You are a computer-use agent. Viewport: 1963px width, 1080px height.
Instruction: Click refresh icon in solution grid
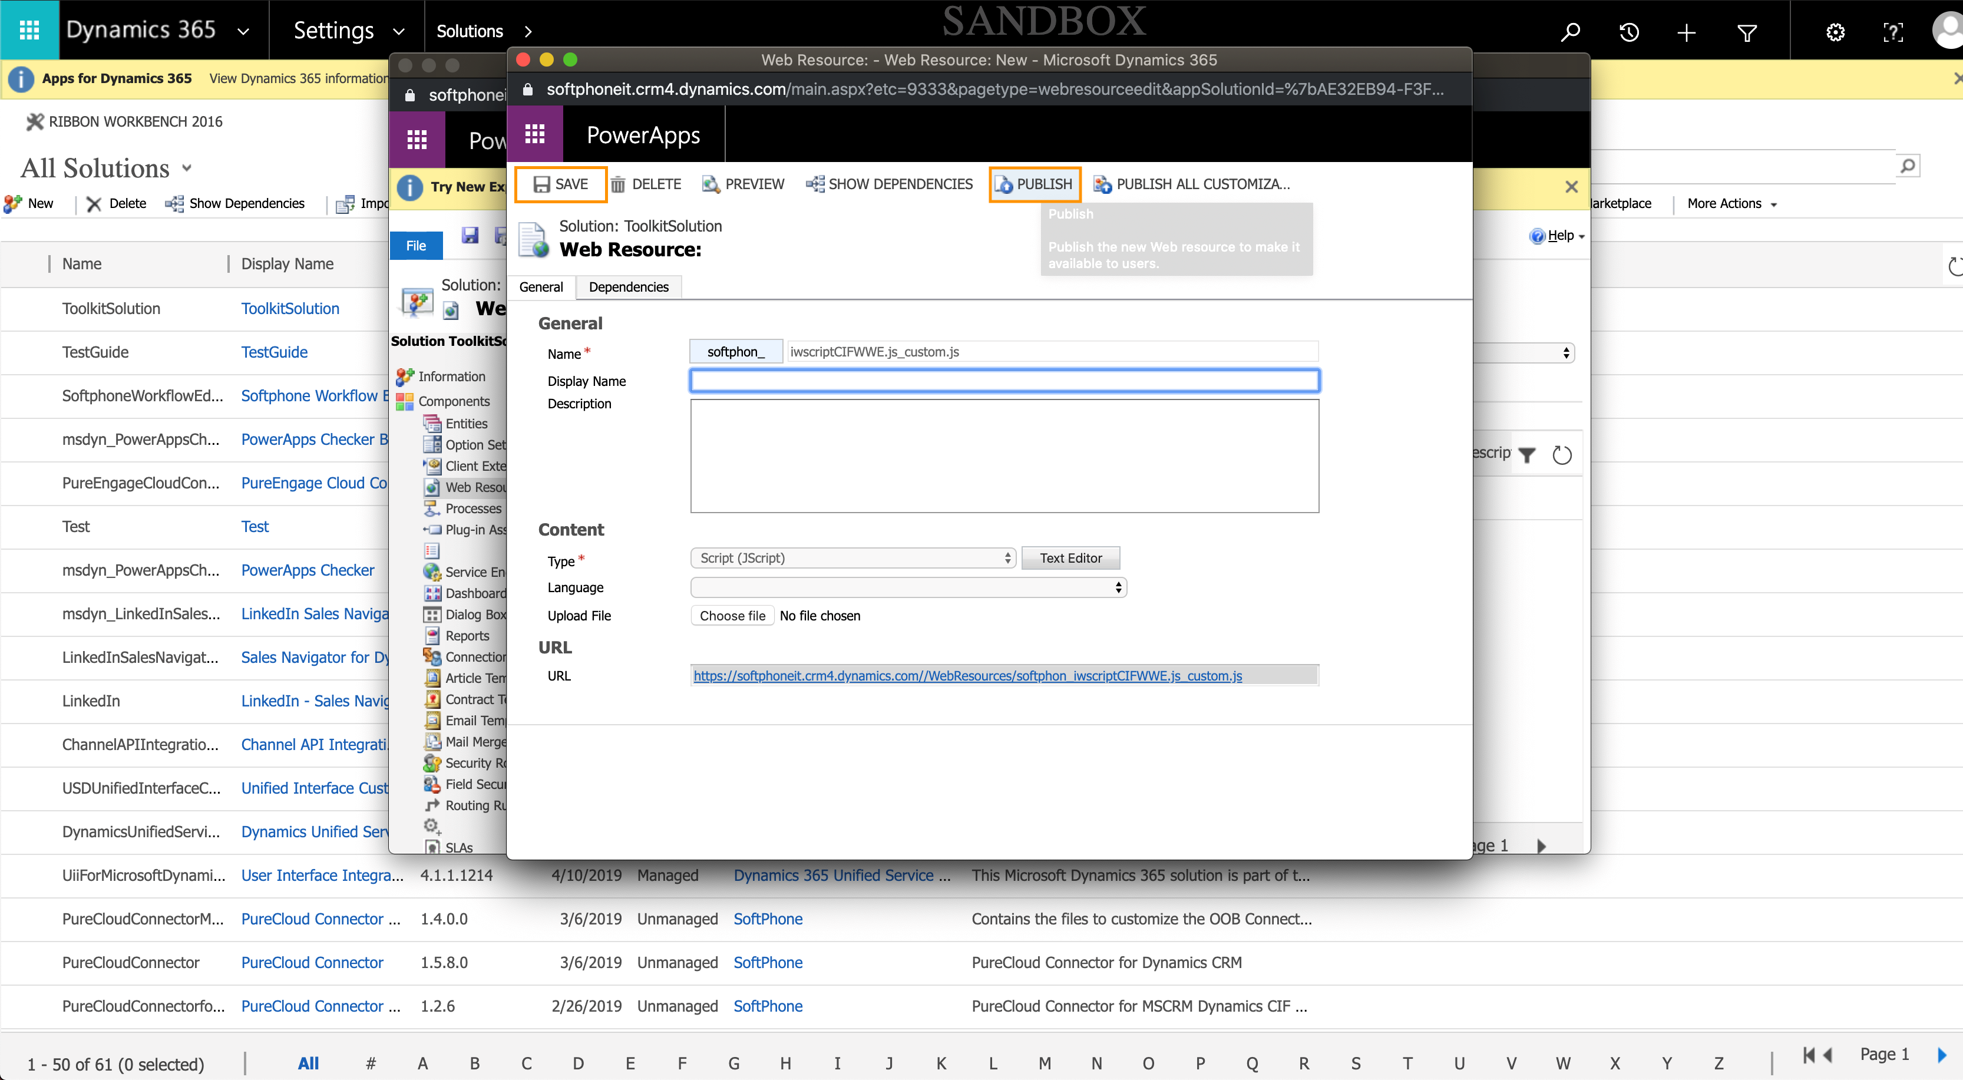coord(1561,455)
